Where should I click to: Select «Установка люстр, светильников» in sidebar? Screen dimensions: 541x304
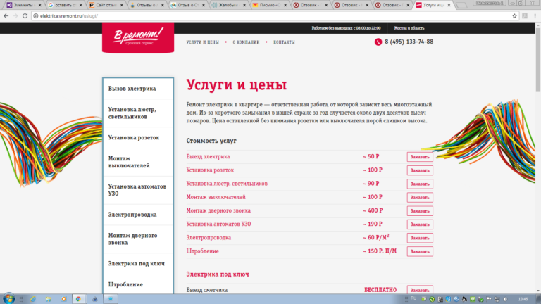click(x=138, y=113)
